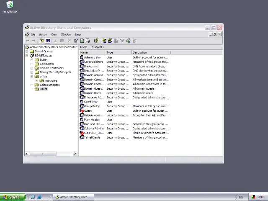Expand the Sales Managers node
Image resolution: width=268 pixels, height=201 pixels.
click(x=32, y=85)
